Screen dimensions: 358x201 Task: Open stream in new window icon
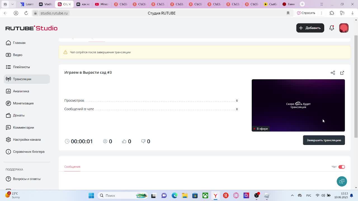pyautogui.click(x=342, y=73)
